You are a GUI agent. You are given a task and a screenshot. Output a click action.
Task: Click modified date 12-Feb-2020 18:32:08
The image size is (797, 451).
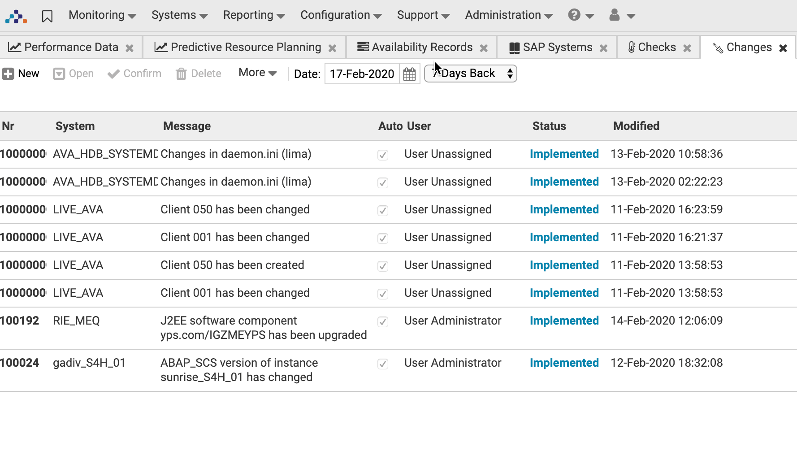(x=667, y=363)
